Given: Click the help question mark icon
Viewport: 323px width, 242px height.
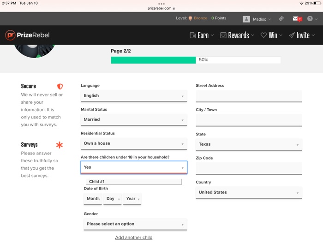Looking at the screenshot, I should tap(310, 19).
